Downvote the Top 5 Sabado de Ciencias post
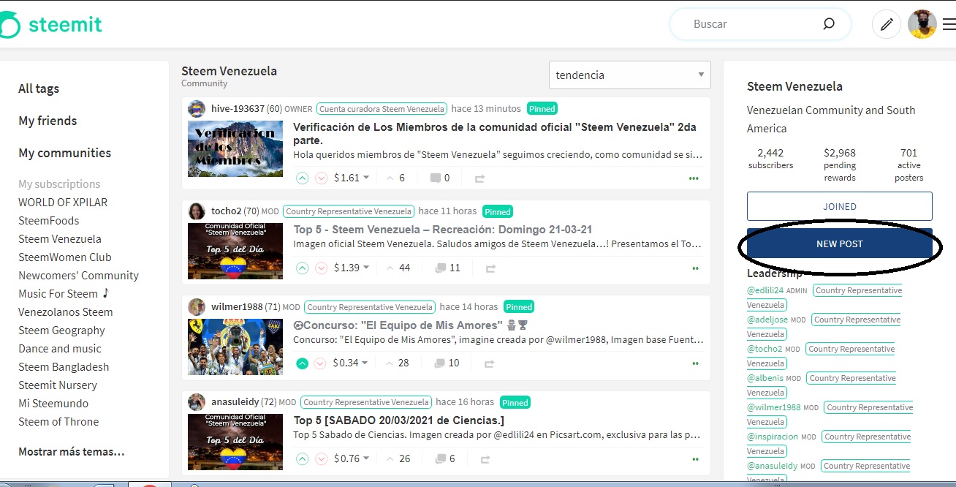The height and width of the screenshot is (487, 956). (321, 458)
